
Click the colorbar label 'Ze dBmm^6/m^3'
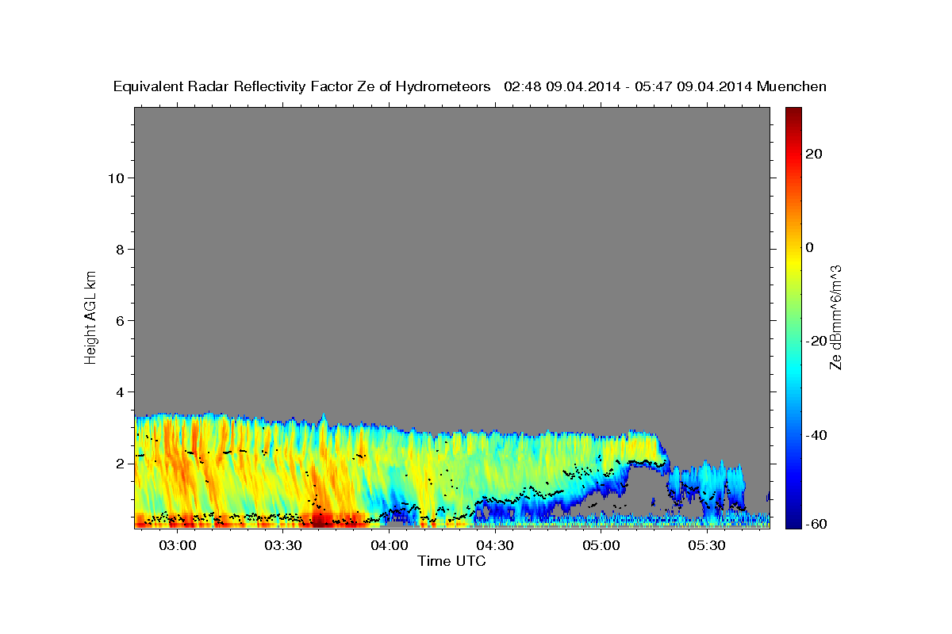tap(835, 318)
